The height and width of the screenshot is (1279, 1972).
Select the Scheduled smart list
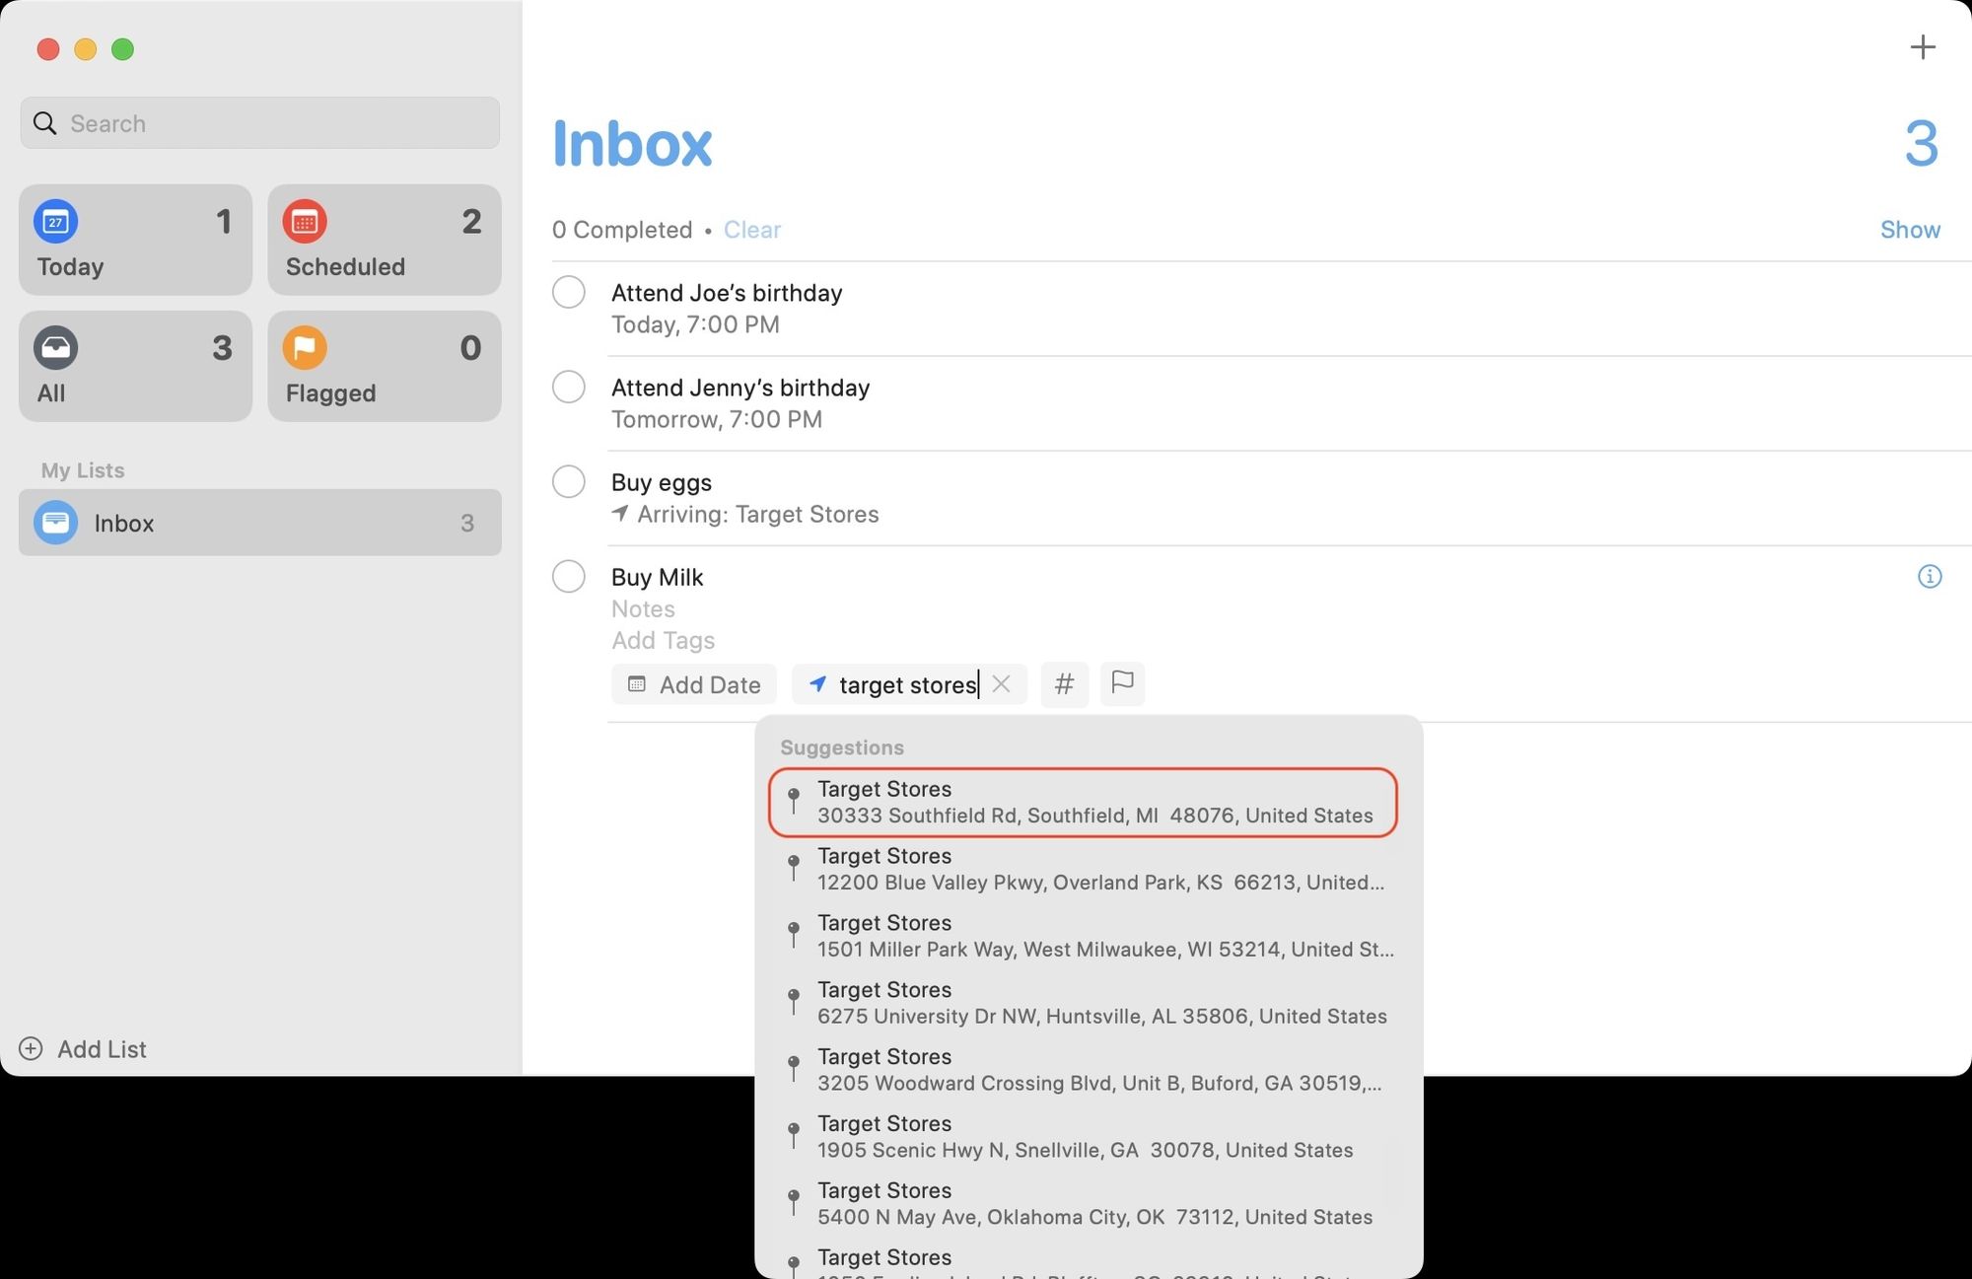pos(384,240)
